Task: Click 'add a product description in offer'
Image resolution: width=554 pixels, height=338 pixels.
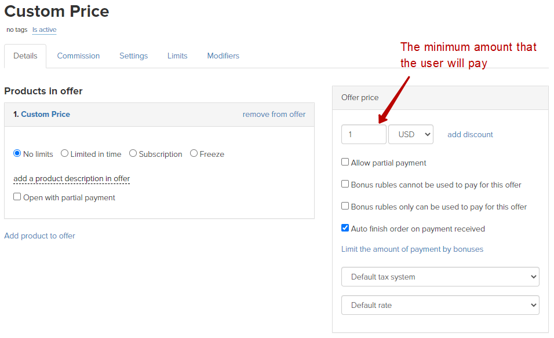Action: pyautogui.click(x=71, y=179)
